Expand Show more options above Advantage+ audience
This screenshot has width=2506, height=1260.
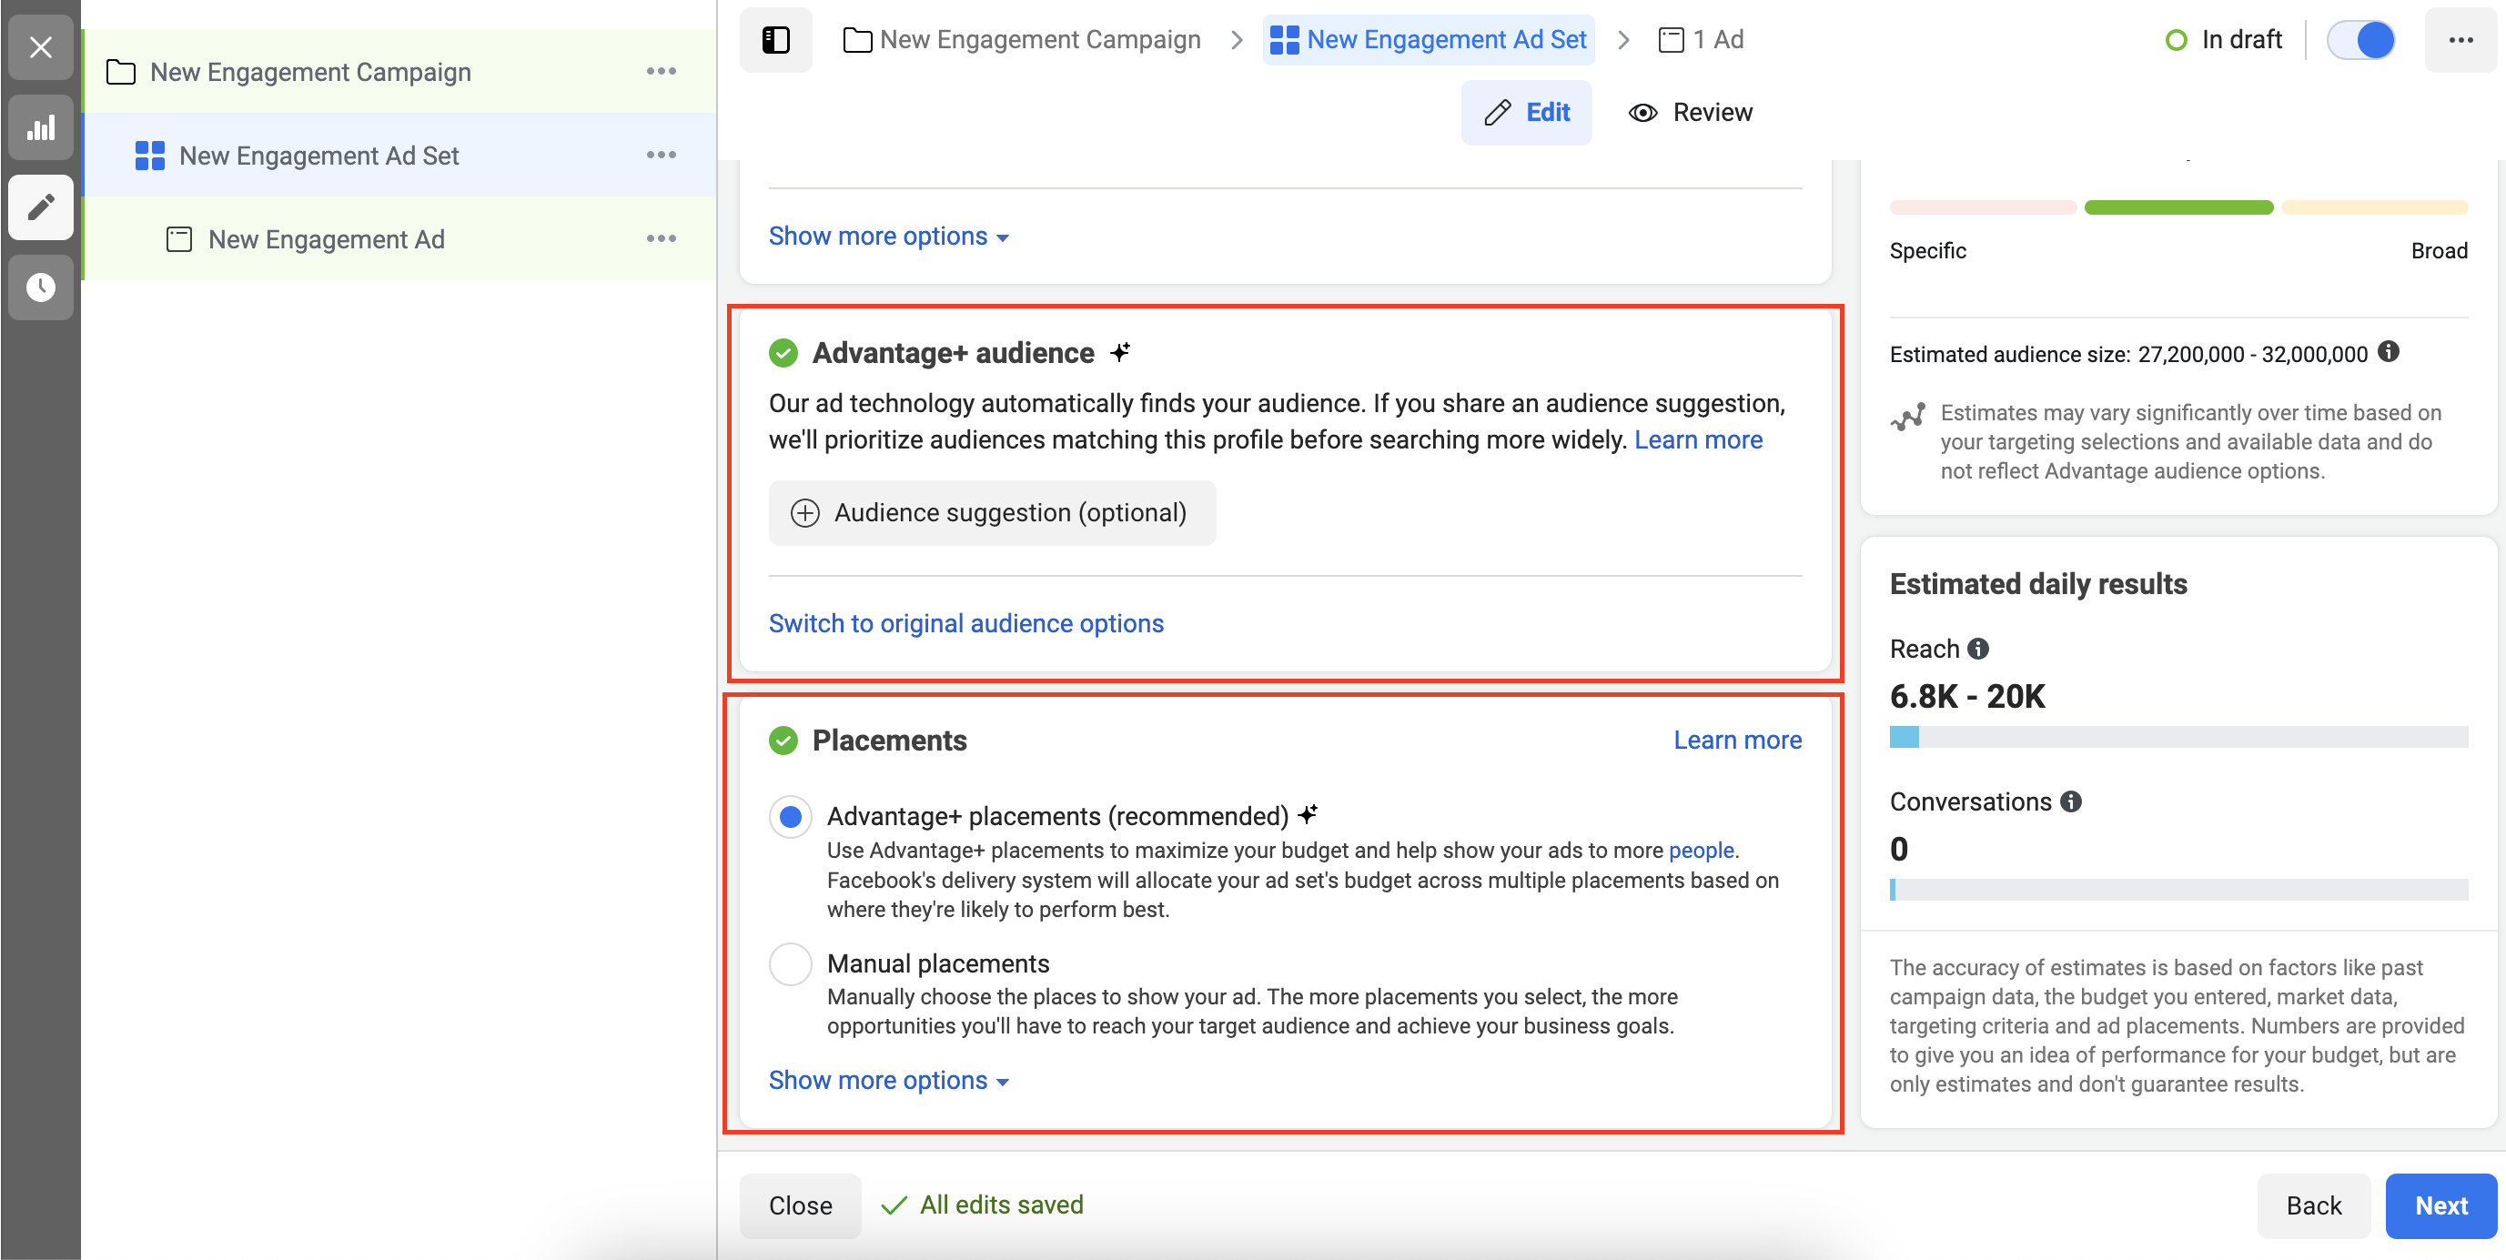click(887, 235)
